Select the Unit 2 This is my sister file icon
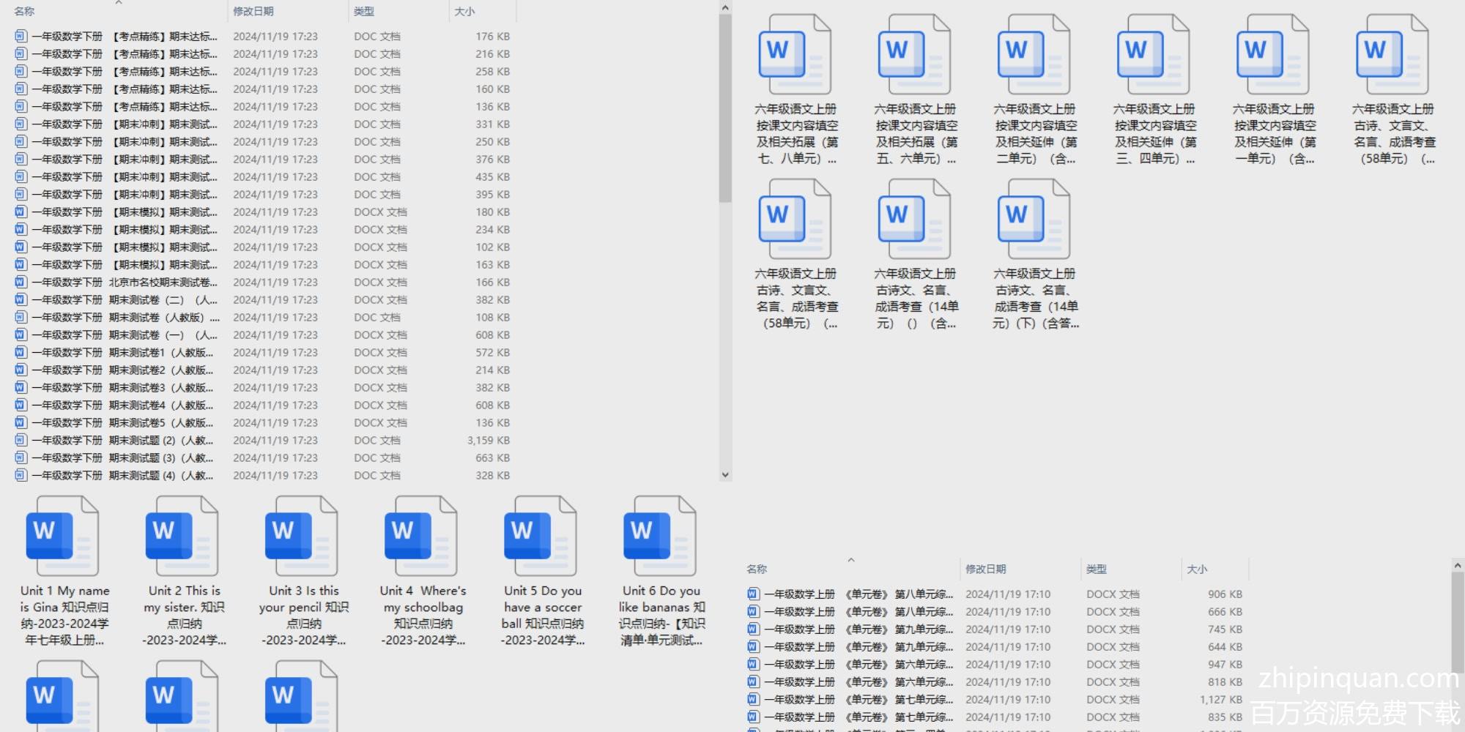This screenshot has height=732, width=1465. [x=182, y=536]
